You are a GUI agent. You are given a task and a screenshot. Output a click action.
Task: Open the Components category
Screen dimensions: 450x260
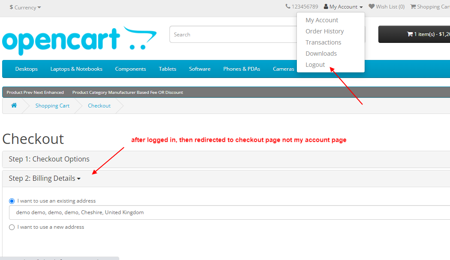[130, 69]
